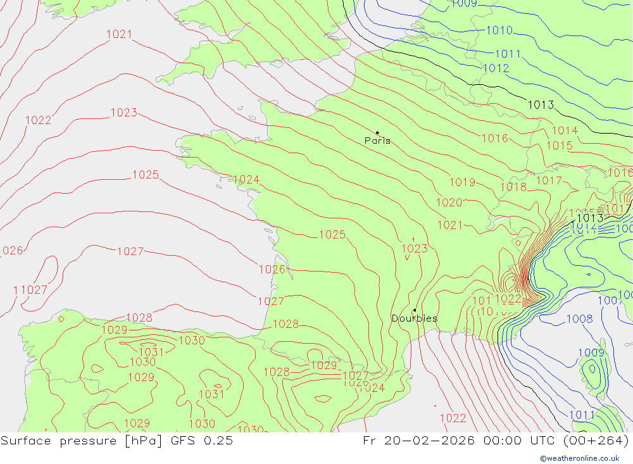
Task: Click the red 1020 isobar label
Action: pos(449,203)
